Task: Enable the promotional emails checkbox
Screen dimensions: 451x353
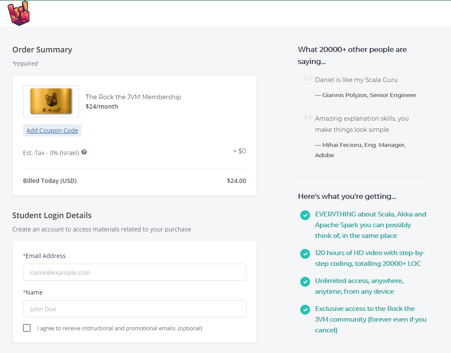Action: pos(27,328)
